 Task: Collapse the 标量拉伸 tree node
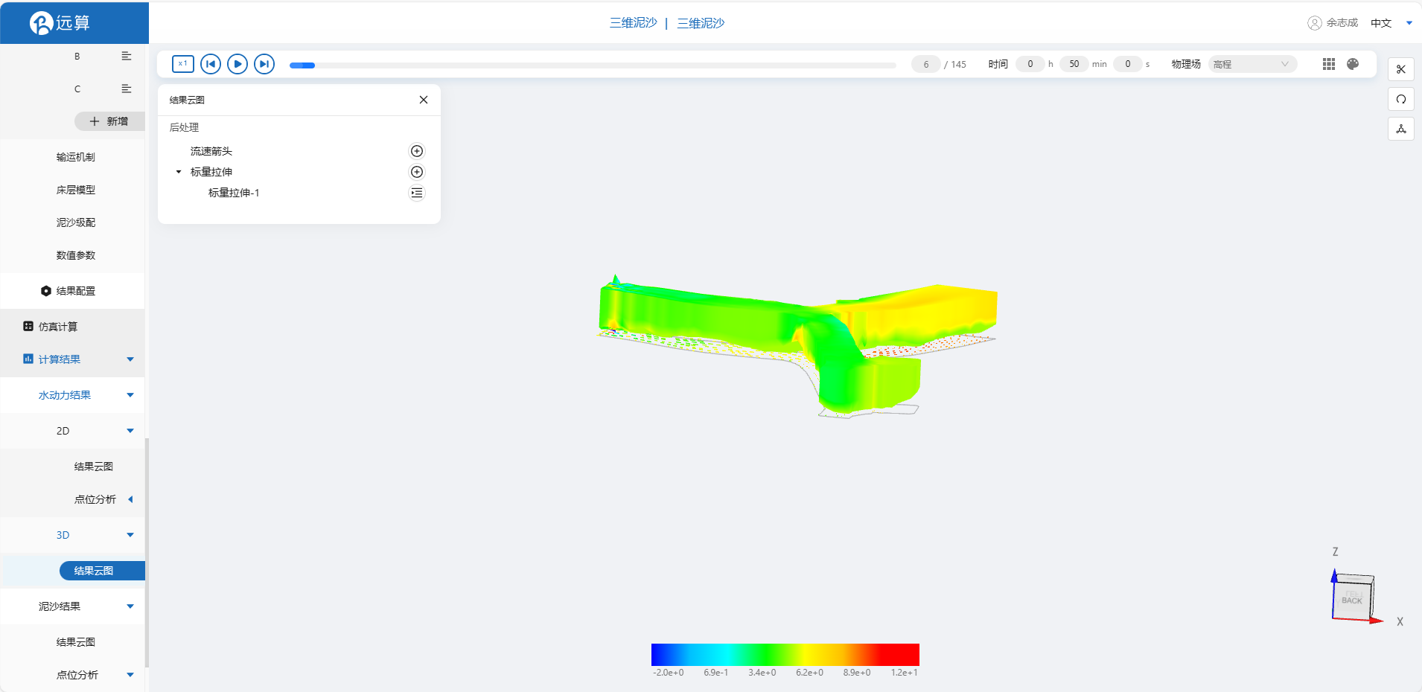(x=179, y=172)
